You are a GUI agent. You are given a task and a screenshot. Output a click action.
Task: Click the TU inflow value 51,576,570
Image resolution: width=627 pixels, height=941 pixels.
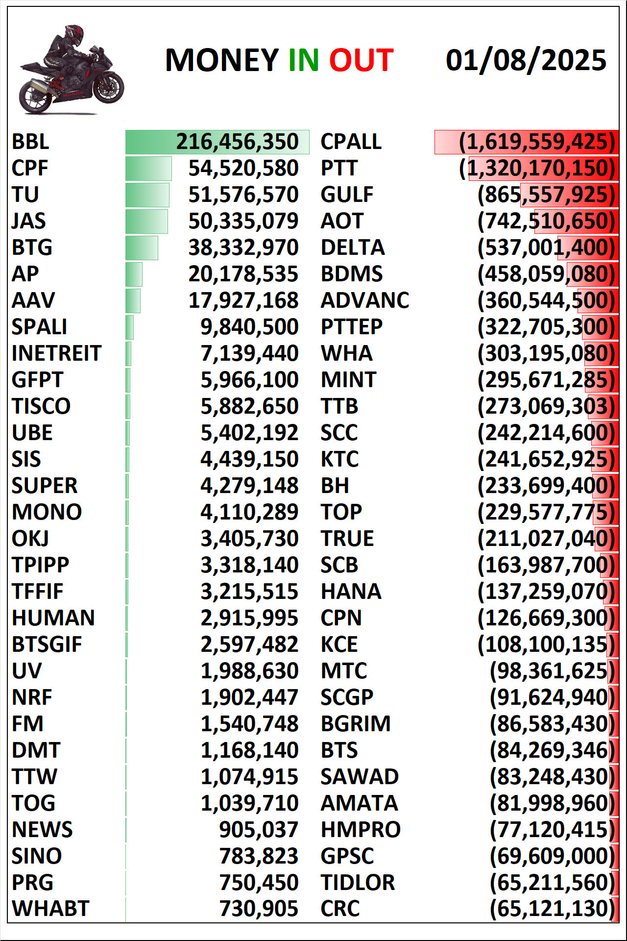point(243,195)
